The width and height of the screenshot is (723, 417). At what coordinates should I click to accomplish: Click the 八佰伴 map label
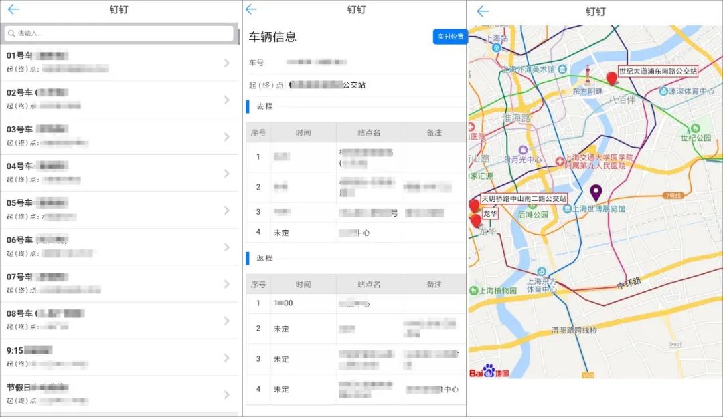click(x=621, y=100)
